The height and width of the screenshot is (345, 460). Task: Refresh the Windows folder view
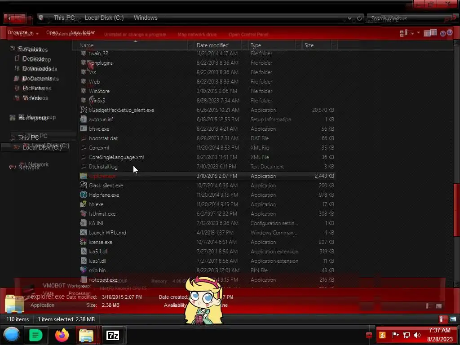pyautogui.click(x=359, y=18)
